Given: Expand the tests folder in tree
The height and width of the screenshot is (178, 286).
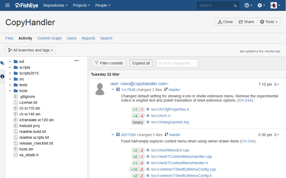Looking at the screenshot, I should 10,85.
